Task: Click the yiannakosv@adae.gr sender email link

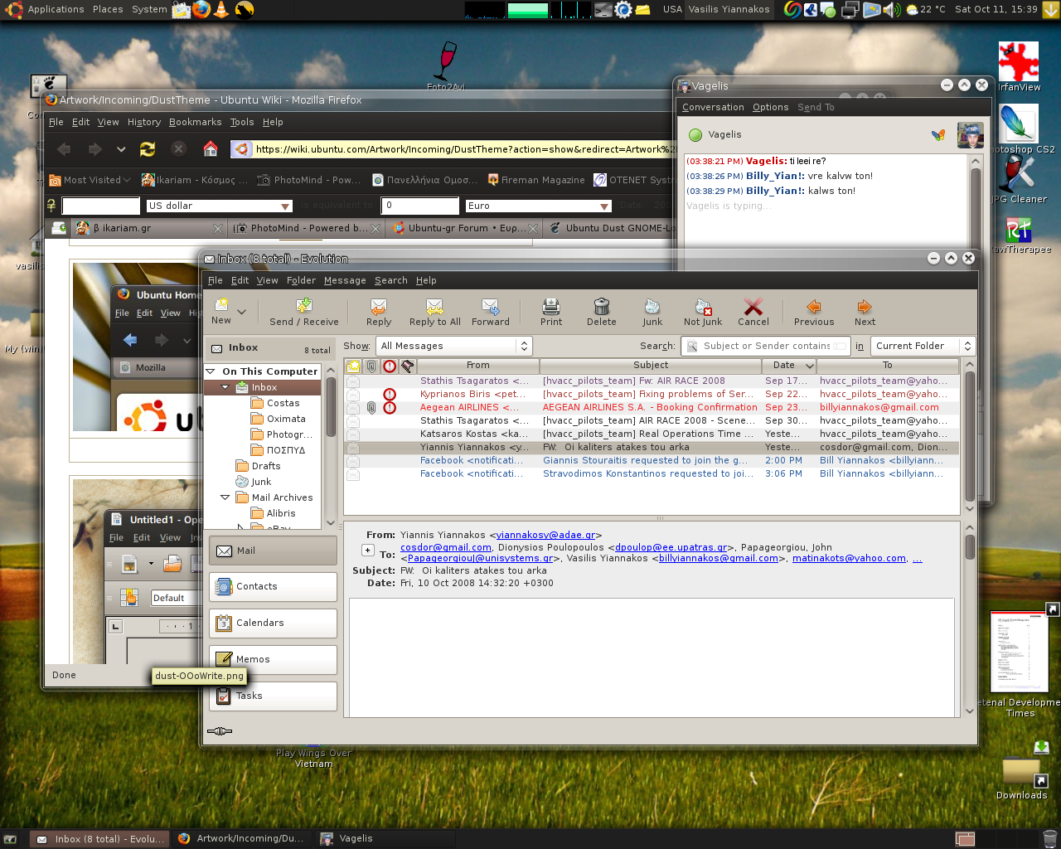Action: [x=545, y=536]
